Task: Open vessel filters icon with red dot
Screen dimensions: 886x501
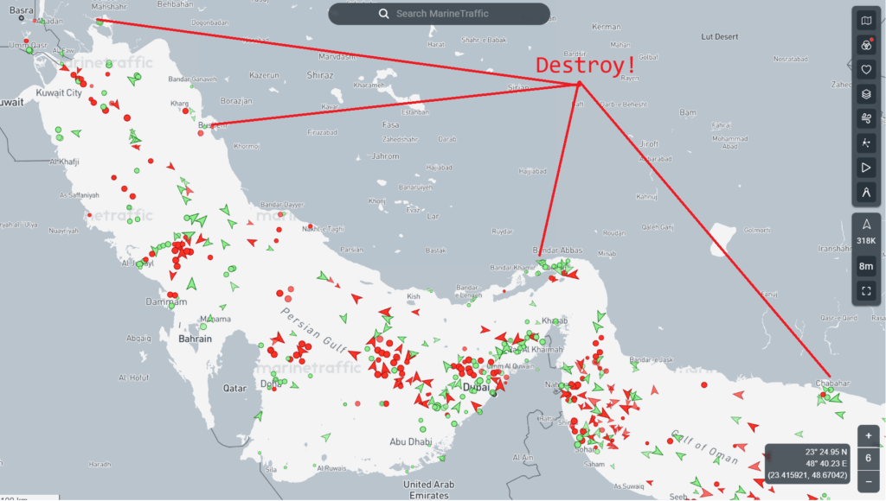Action: (866, 45)
